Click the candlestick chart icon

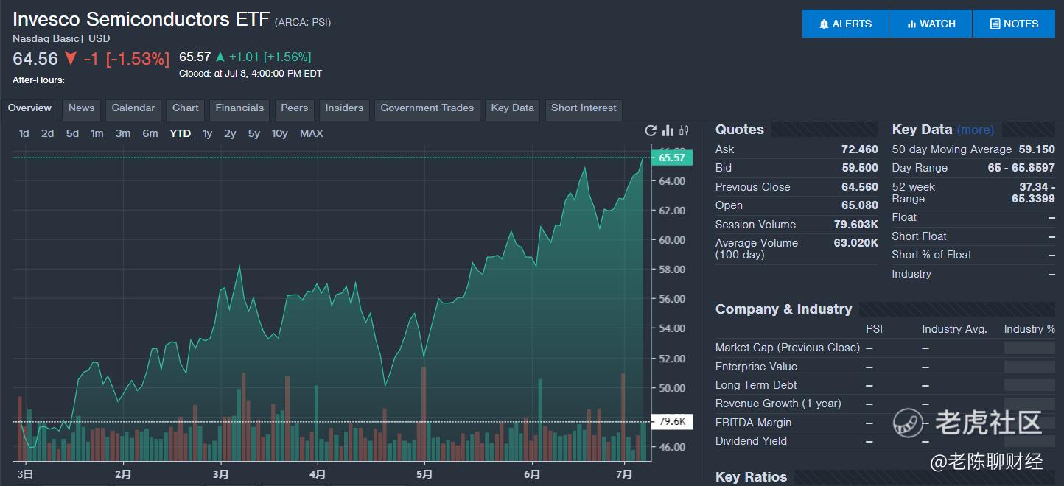[x=685, y=131]
